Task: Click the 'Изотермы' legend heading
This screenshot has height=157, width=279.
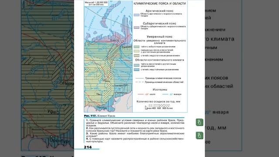Action: click(160, 89)
